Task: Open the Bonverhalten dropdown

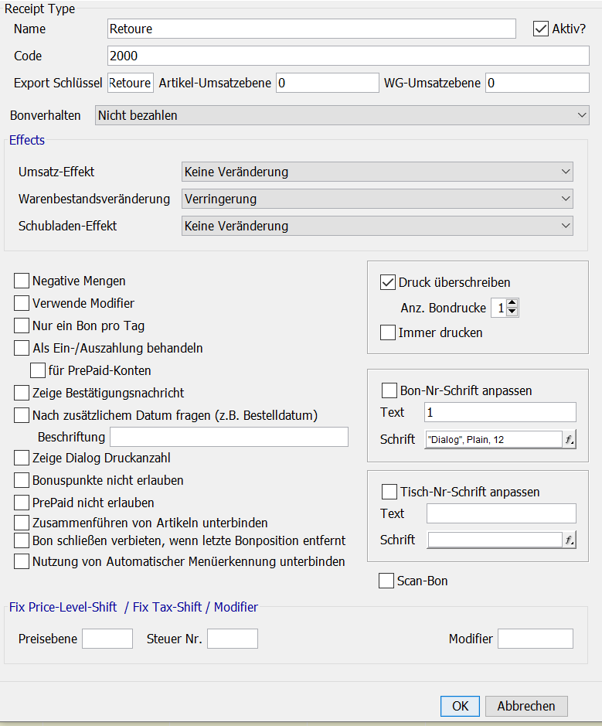Action: tap(342, 115)
